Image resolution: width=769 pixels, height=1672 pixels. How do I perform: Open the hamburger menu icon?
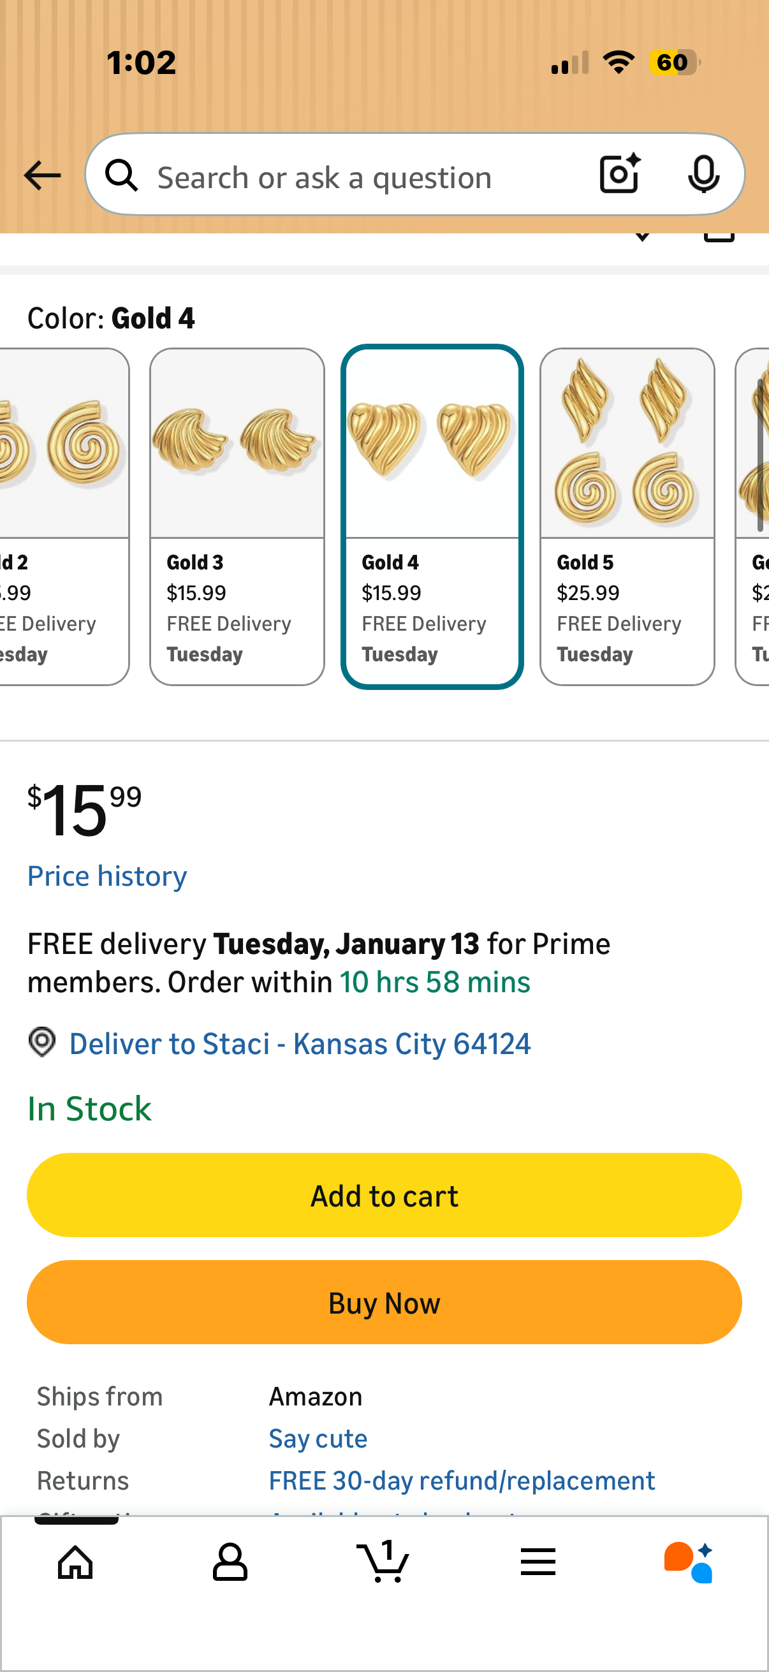coord(538,1561)
